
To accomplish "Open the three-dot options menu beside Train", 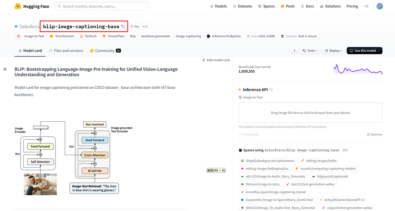I will pyautogui.click(x=294, y=50).
